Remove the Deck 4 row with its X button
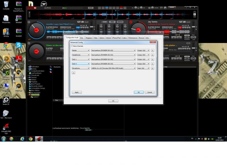The height and width of the screenshot is (165, 227). 152,64
